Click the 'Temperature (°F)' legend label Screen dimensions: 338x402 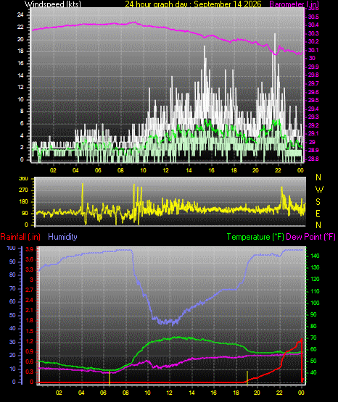[x=255, y=237]
